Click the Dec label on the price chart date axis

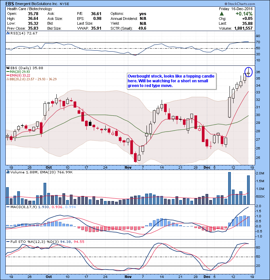[207, 167]
